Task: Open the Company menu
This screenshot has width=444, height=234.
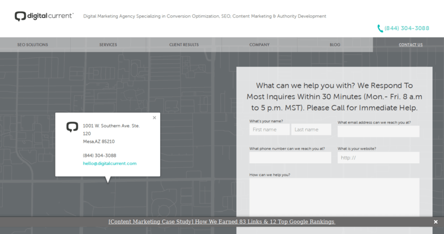Action: click(259, 44)
